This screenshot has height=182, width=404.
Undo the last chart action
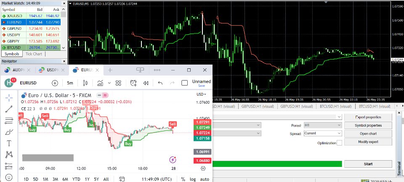[x=160, y=83]
